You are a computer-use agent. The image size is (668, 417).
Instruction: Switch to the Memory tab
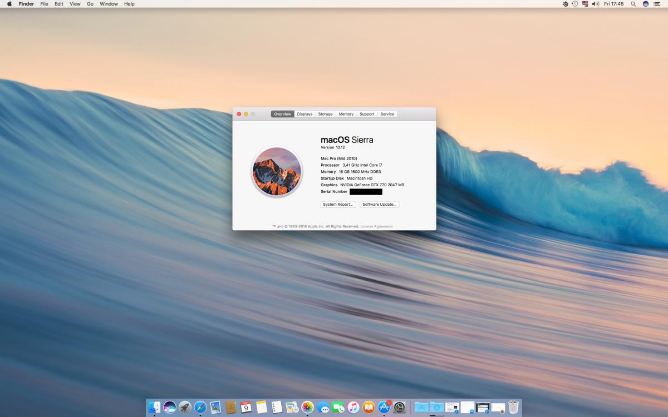346,114
